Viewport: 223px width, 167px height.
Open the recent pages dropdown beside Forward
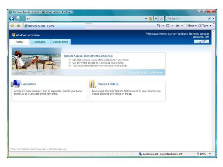(22, 18)
